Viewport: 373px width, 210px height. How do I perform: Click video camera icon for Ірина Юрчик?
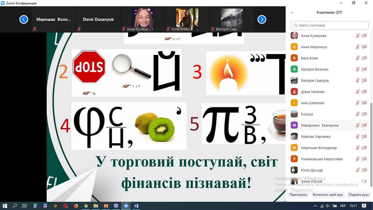364,181
